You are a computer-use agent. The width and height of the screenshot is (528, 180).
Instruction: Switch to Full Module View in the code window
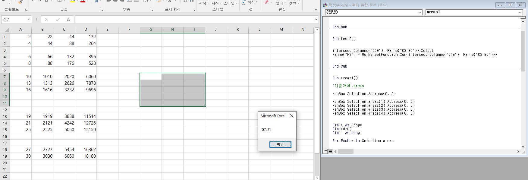pos(330,151)
